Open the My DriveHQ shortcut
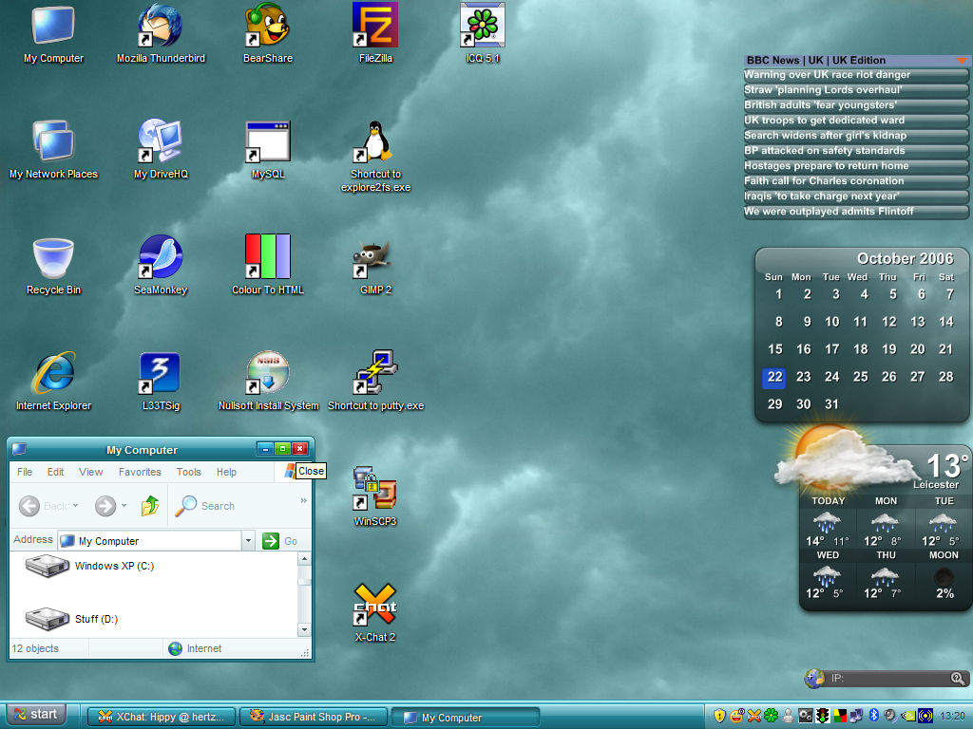This screenshot has height=729, width=973. click(161, 149)
